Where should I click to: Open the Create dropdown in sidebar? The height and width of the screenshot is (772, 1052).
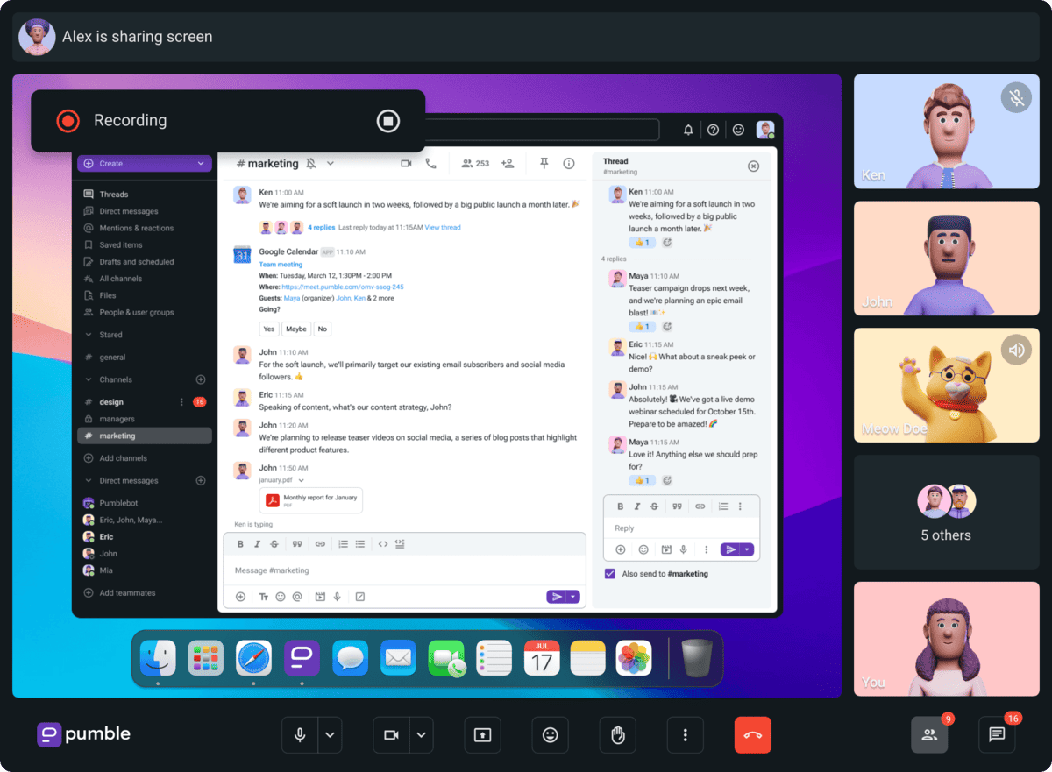[x=144, y=164]
